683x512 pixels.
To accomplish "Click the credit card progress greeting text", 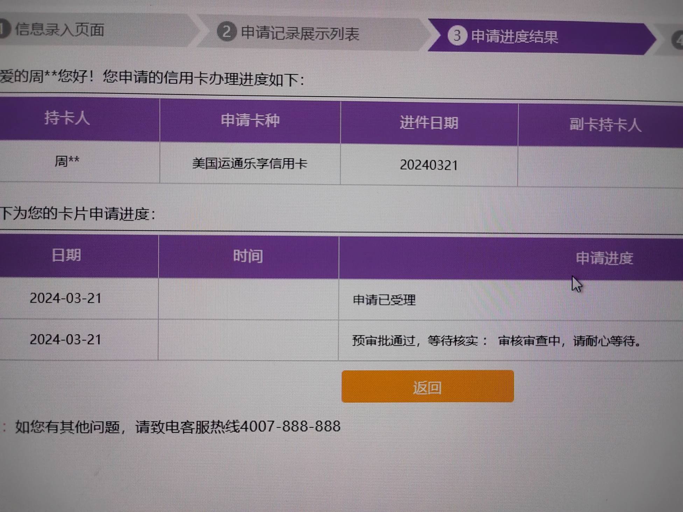I will [x=152, y=78].
